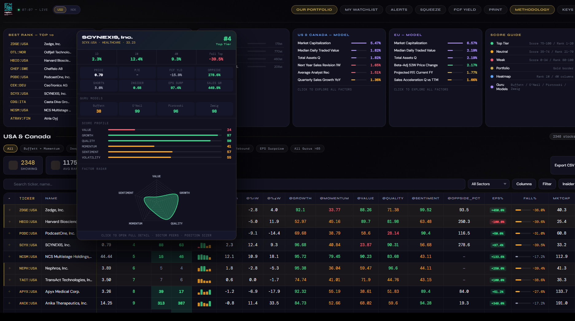The image size is (575, 321).
Task: Select the All filter chip
Action: click(10, 149)
